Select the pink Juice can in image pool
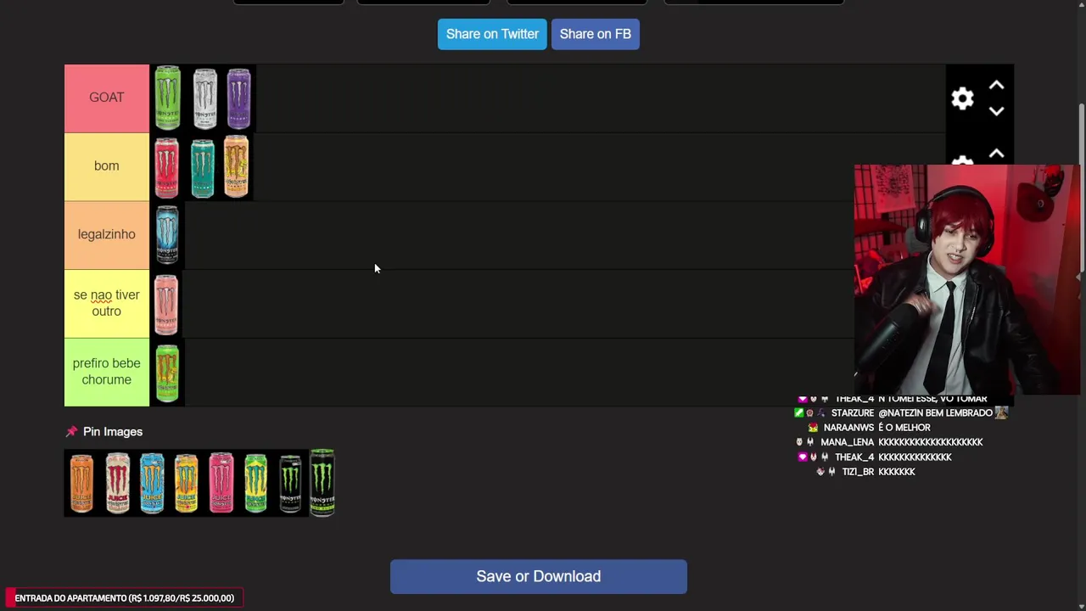1086x611 pixels. (x=221, y=483)
